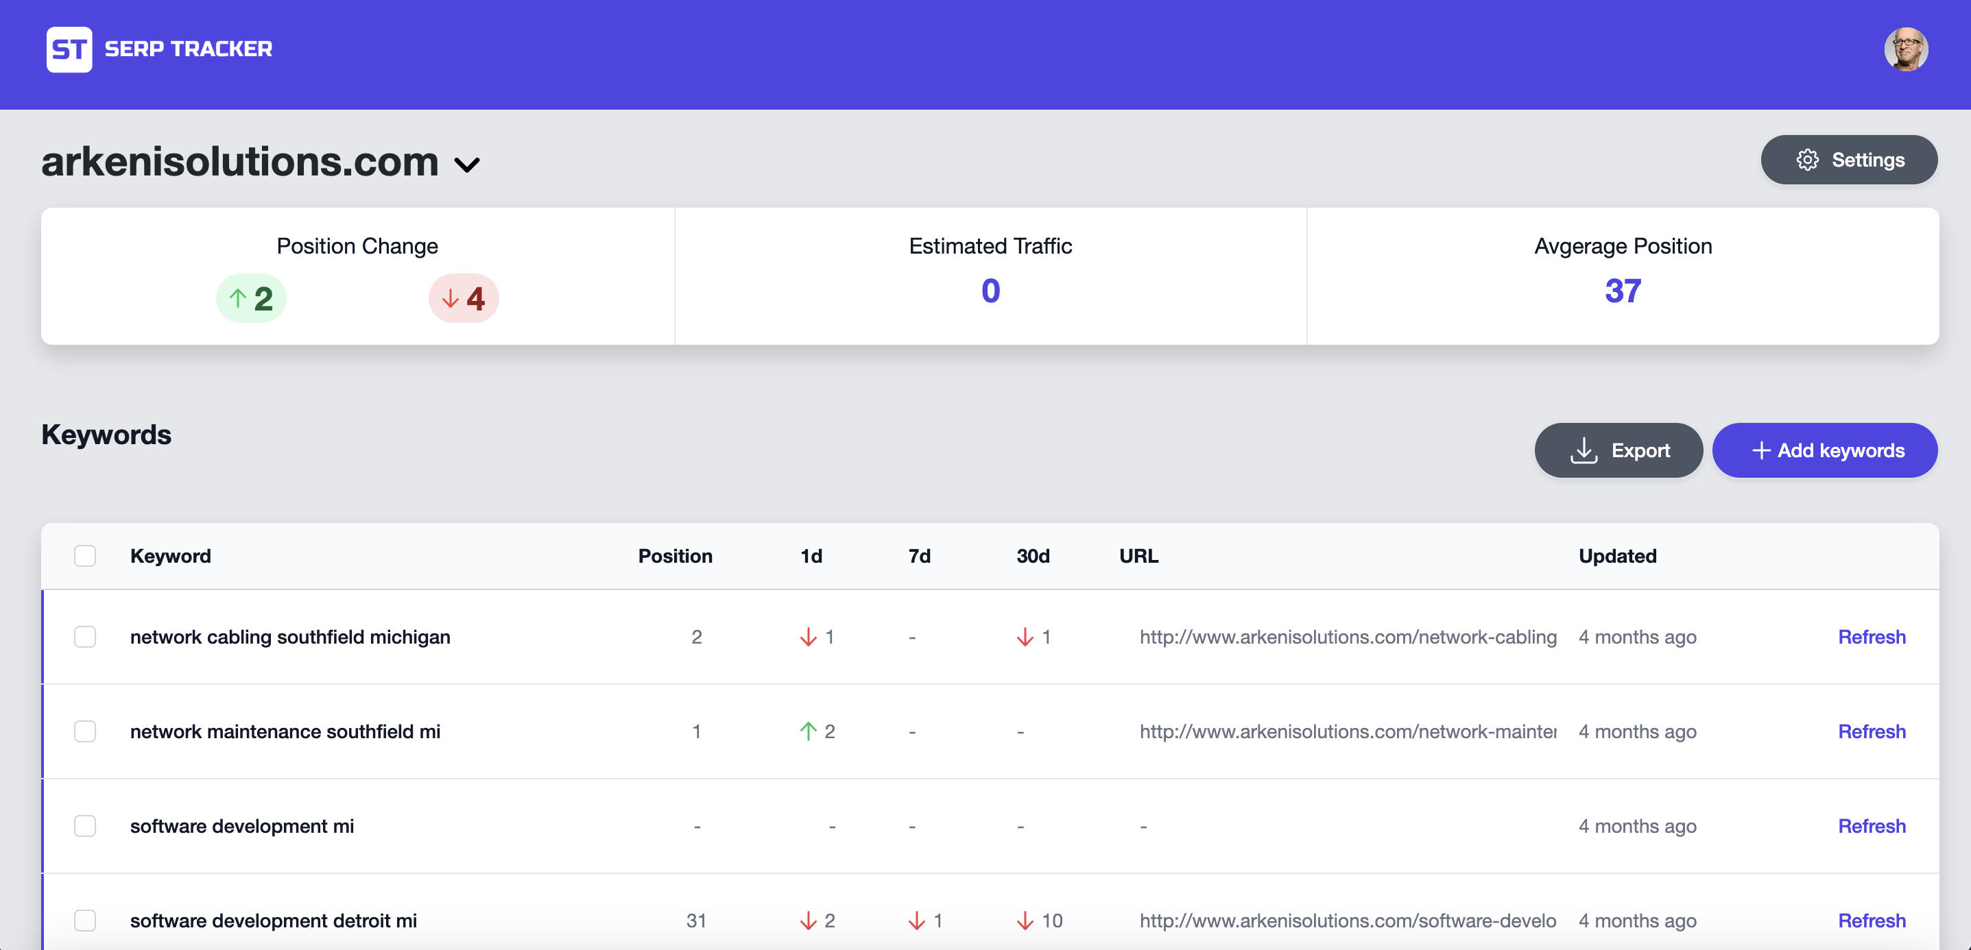Click the Position Change card label
The width and height of the screenshot is (1971, 950).
point(357,246)
